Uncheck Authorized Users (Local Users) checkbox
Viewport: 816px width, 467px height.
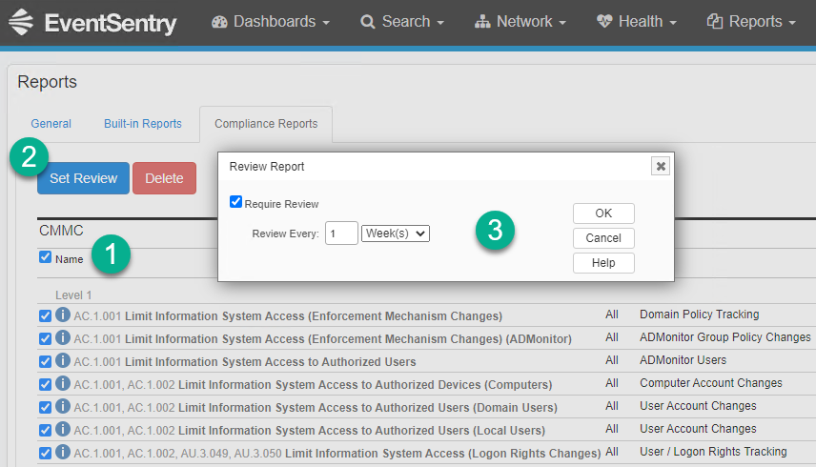pos(45,430)
